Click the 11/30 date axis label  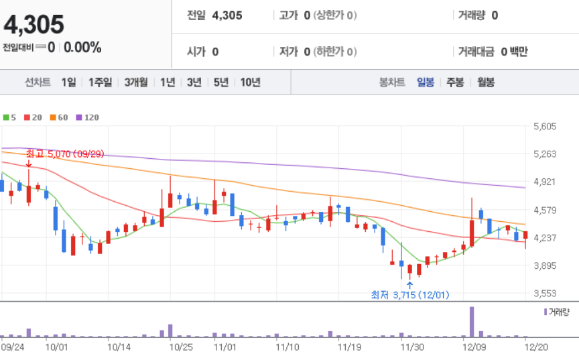[412, 347]
